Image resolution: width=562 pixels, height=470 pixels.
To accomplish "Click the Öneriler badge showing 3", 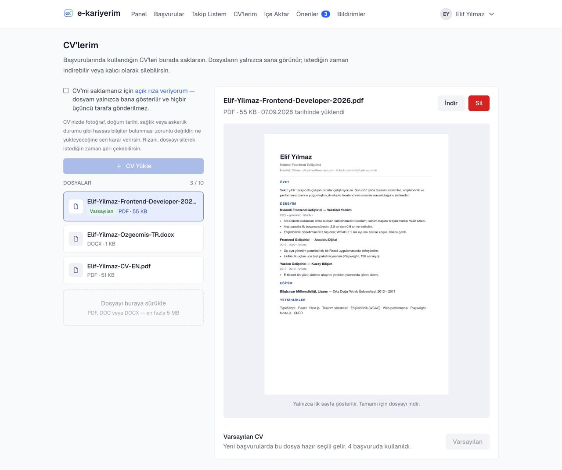I will click(326, 14).
